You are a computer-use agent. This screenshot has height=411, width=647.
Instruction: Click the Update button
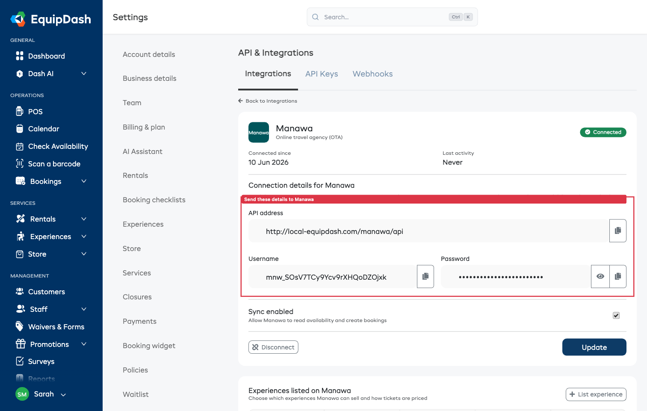594,347
